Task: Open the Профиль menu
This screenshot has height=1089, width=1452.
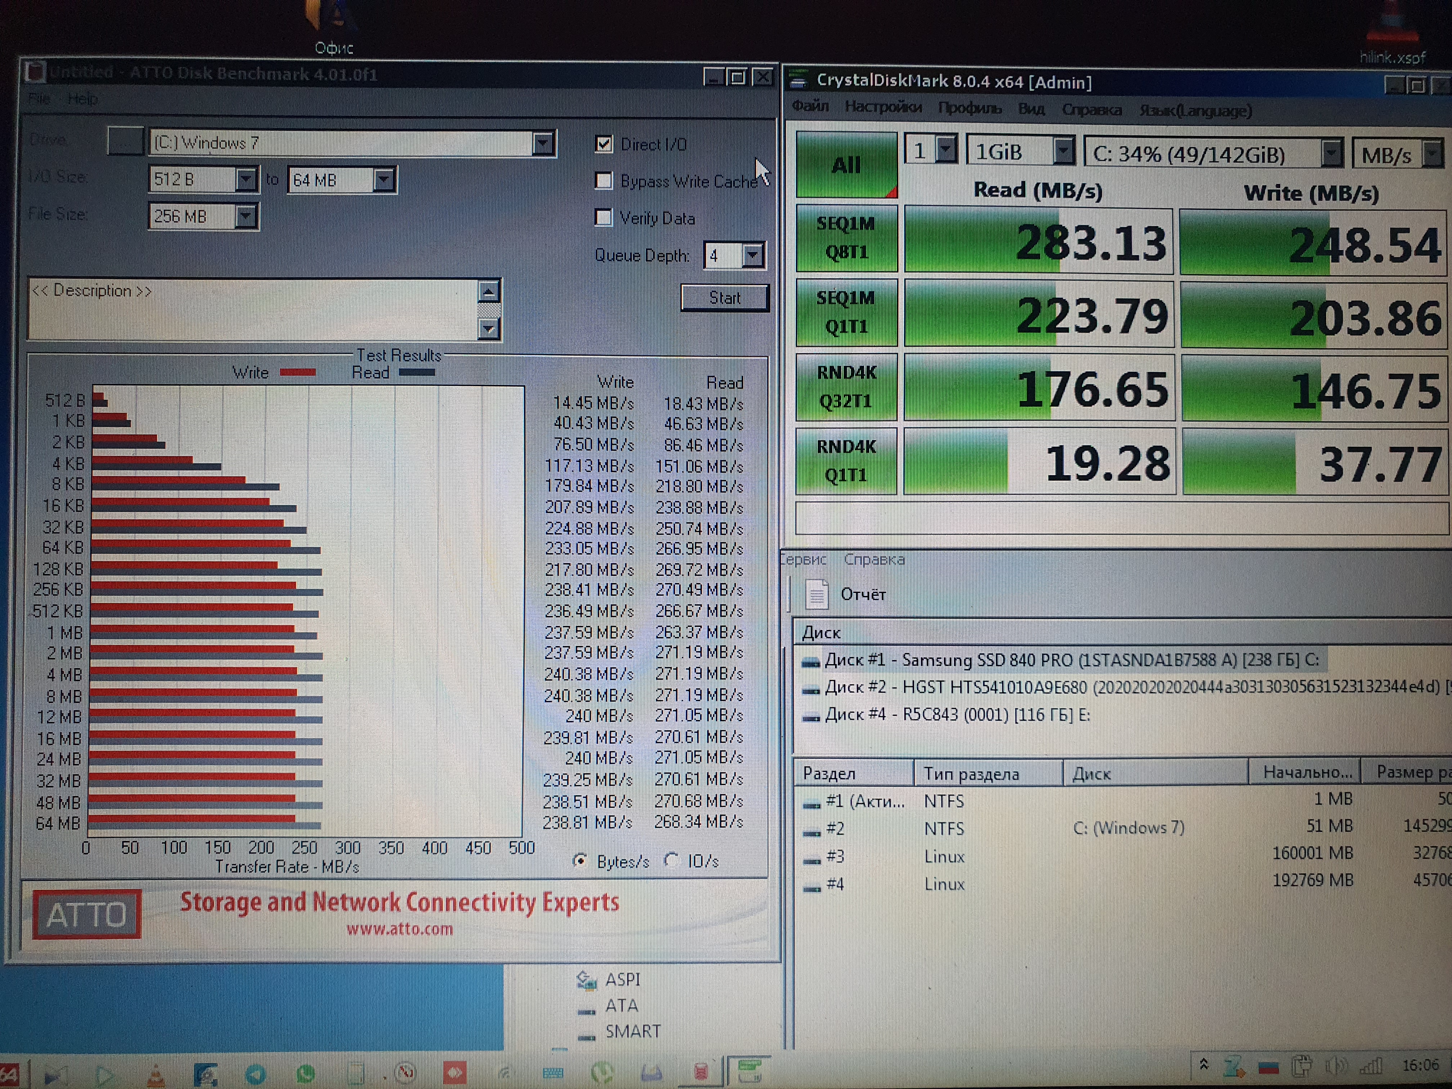Action: point(969,108)
